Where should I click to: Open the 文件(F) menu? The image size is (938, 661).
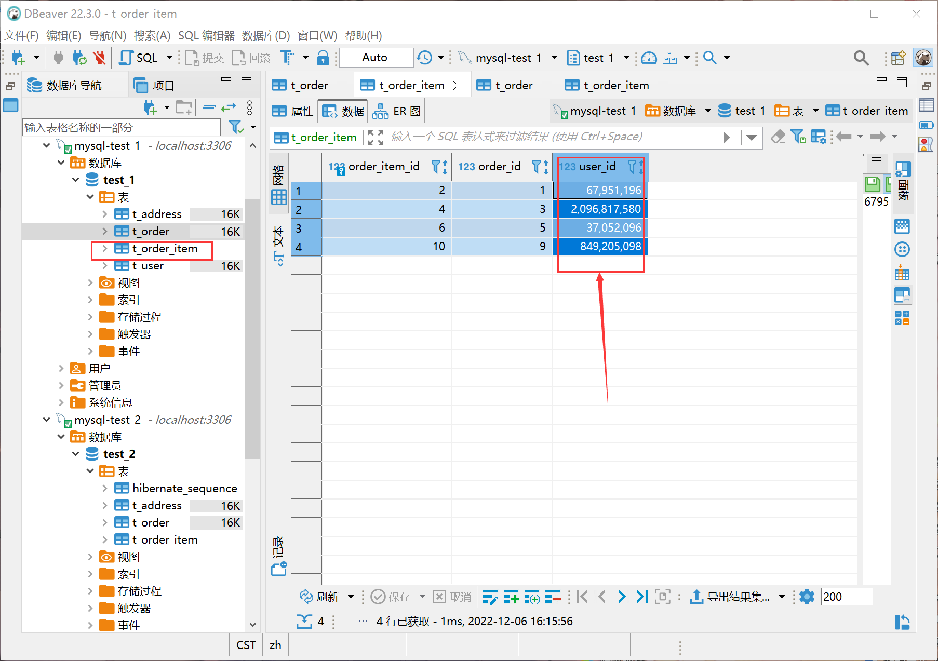[x=21, y=35]
